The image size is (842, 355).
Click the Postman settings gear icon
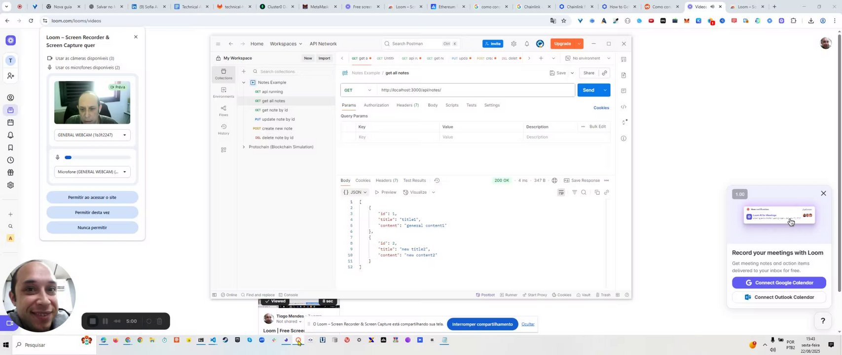pos(513,44)
